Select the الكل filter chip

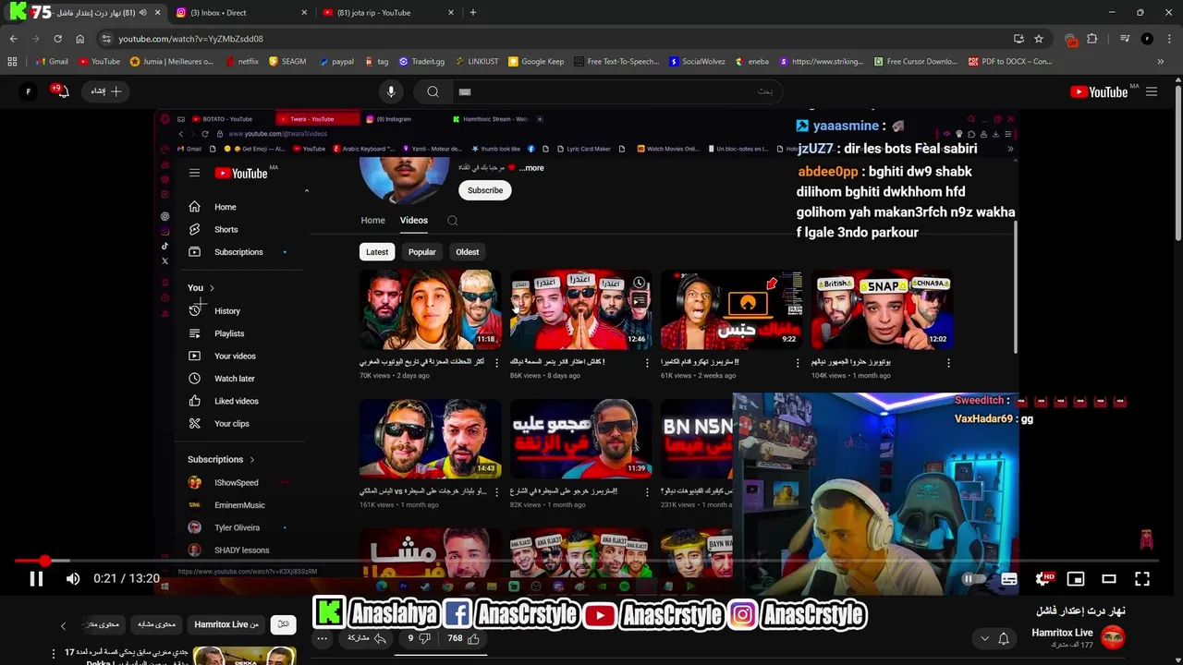click(x=283, y=624)
